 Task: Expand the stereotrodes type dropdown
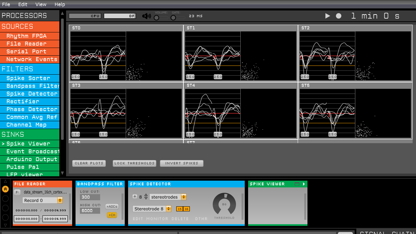(168, 197)
